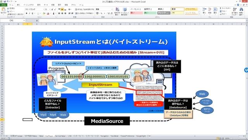
Task: Toggle center horizontal alignment
Action: tap(62, 14)
